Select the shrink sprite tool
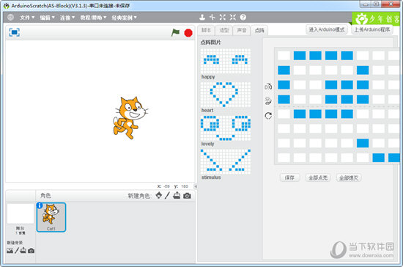 click(233, 17)
